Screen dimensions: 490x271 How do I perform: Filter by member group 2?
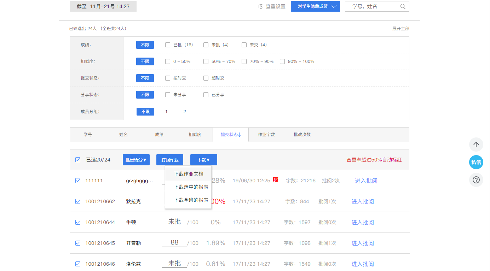tap(185, 112)
